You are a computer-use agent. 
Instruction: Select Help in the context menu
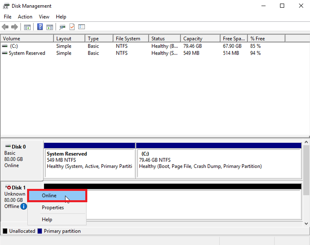[47, 220]
